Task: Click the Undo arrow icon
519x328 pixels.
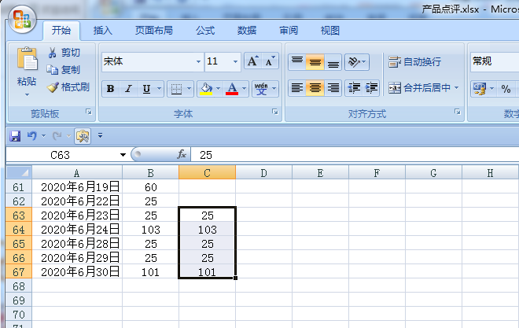Action: click(31, 135)
